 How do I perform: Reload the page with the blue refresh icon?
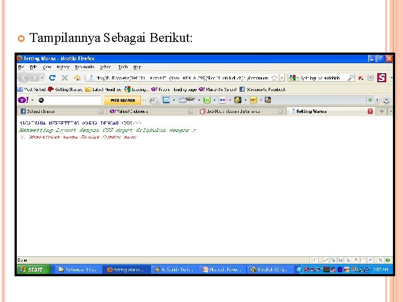tap(52, 78)
